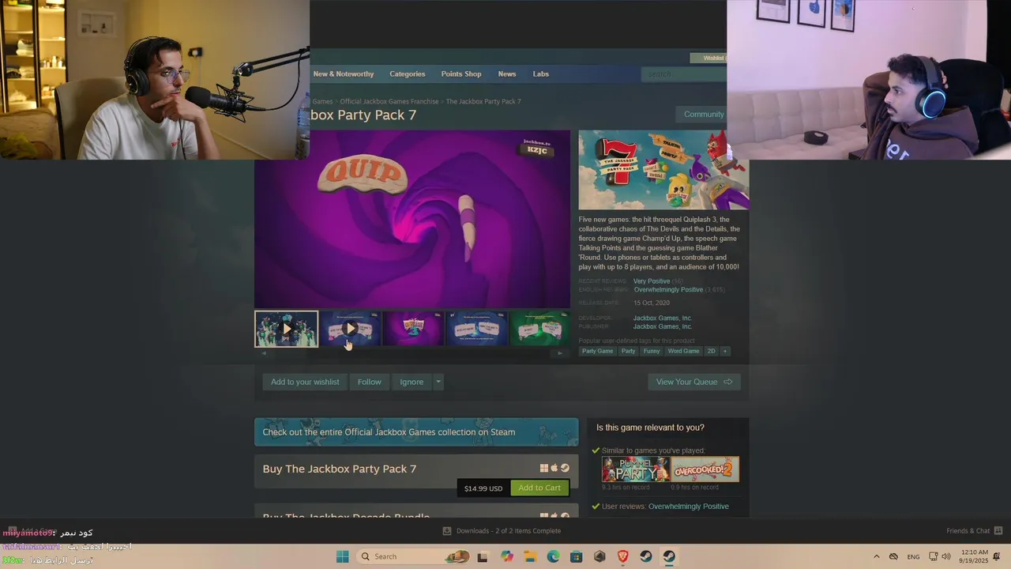This screenshot has height=569, width=1011.
Task: Play the first trailer thumbnail
Action: tap(287, 329)
